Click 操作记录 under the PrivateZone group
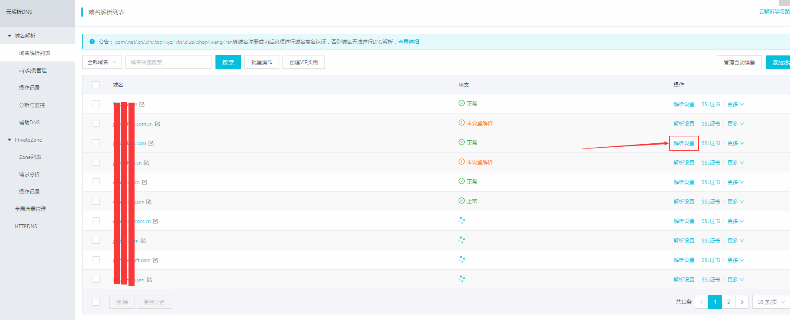Viewport: 790px width, 320px height. coord(29,191)
